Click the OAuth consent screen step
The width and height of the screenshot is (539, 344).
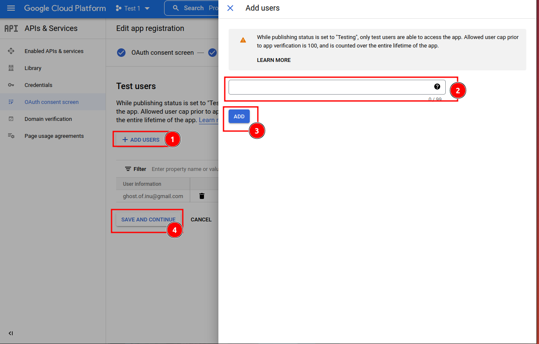(x=162, y=53)
